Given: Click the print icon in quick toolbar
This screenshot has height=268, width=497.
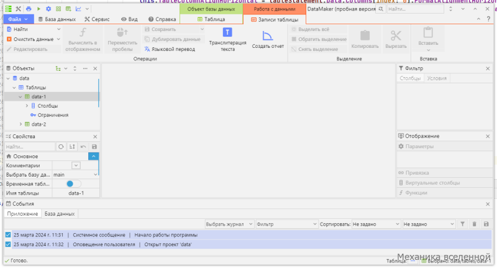Looking at the screenshot, I should [29, 9].
